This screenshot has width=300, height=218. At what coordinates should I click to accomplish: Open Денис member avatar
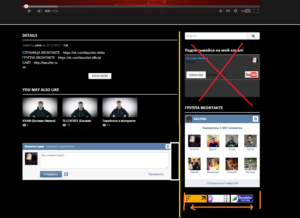tap(213, 141)
